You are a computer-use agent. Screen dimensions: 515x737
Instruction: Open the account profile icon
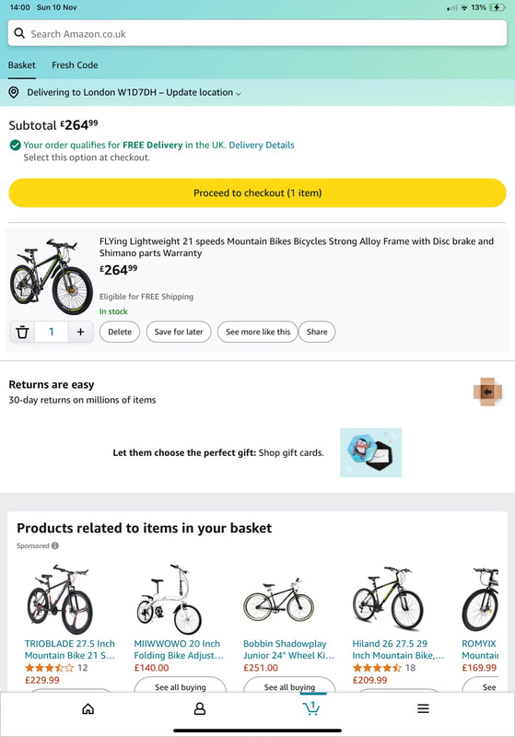(x=200, y=708)
